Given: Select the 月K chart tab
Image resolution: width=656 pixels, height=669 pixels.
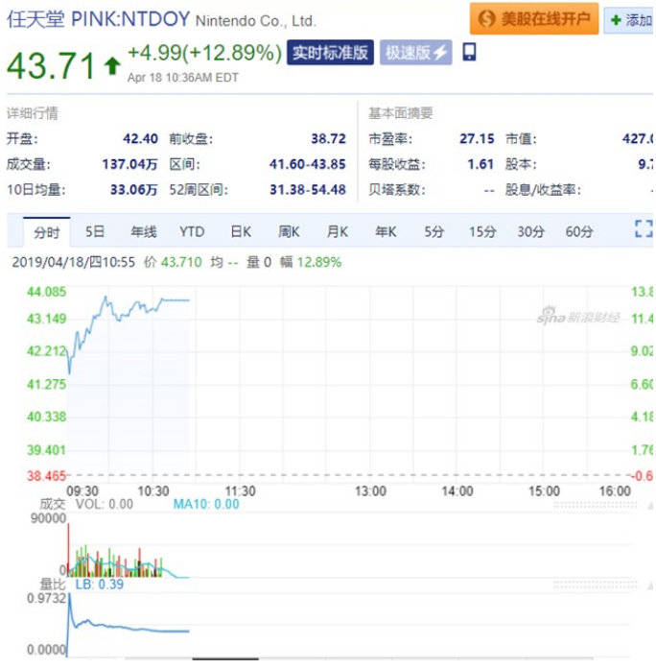Looking at the screenshot, I should (338, 231).
